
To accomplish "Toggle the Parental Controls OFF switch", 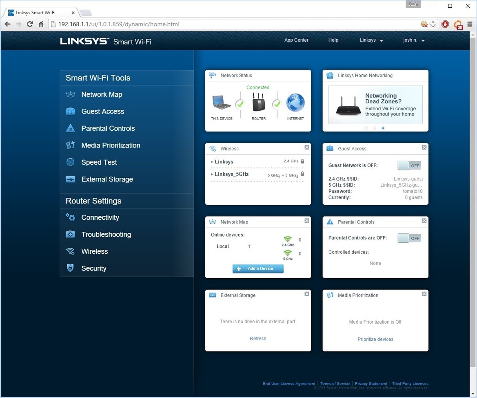I will pyautogui.click(x=409, y=238).
